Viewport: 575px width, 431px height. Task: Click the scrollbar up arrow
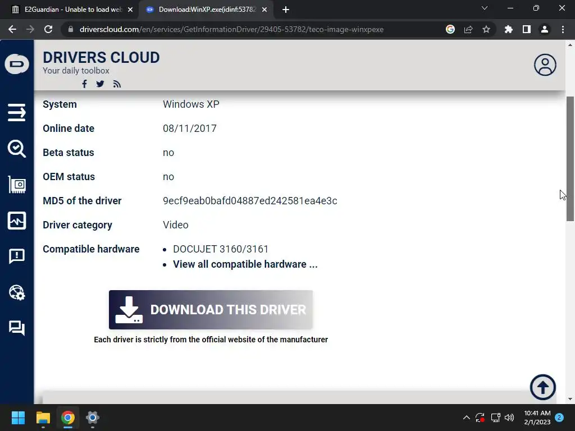point(570,45)
